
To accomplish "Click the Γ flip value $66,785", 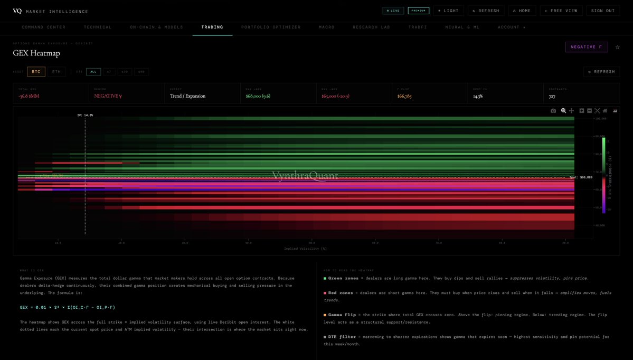I will [404, 96].
